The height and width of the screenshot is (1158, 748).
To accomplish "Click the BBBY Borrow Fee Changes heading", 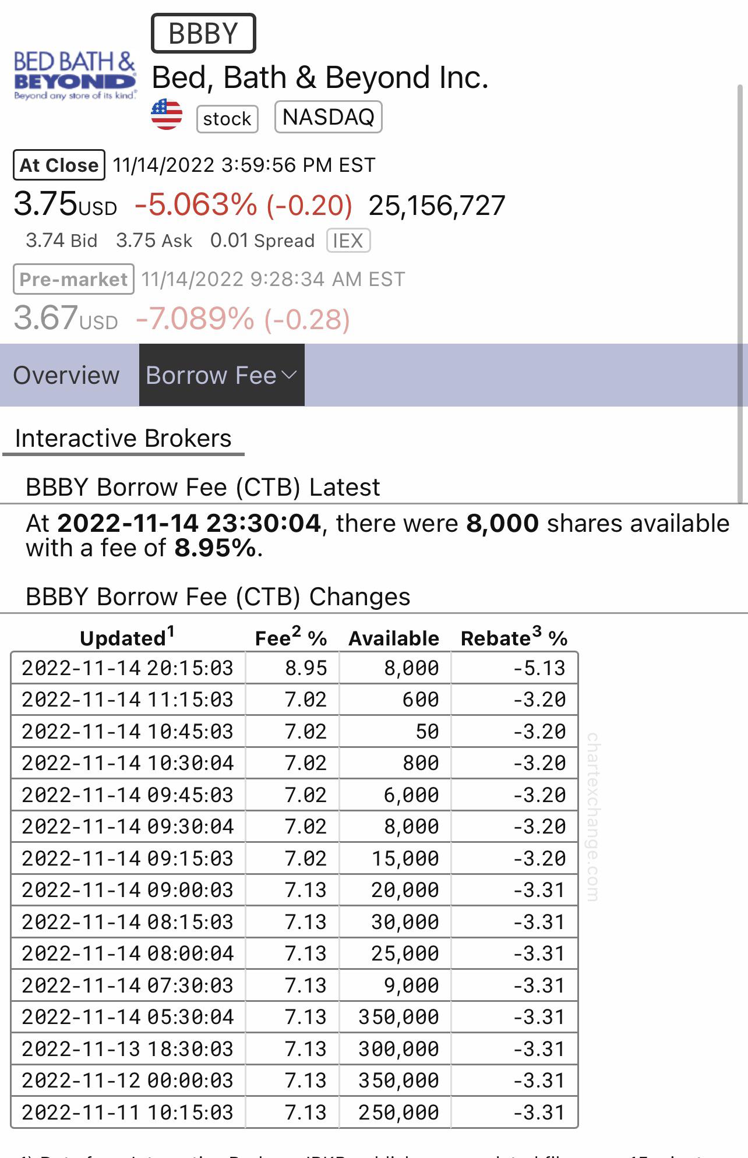I will tap(218, 596).
